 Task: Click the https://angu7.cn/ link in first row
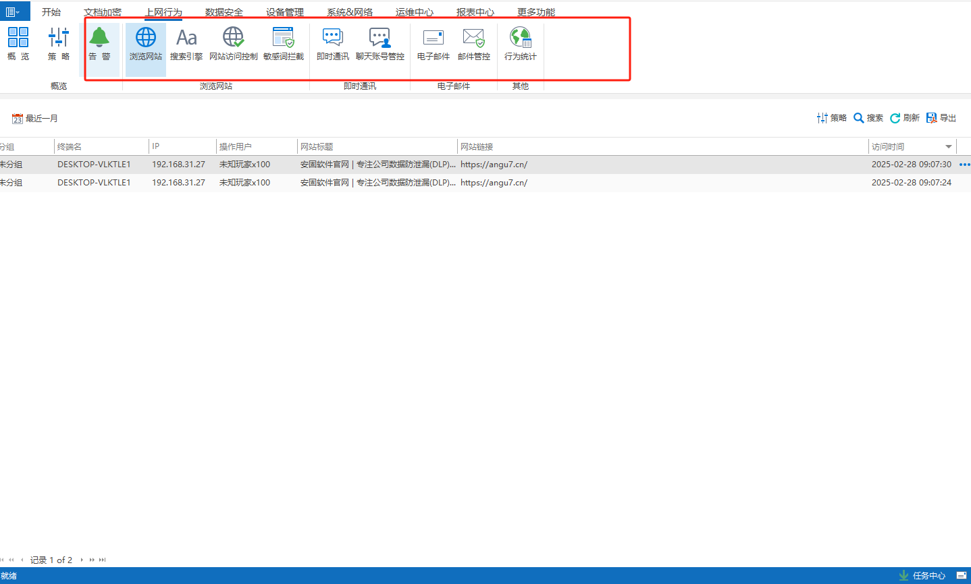coord(494,165)
